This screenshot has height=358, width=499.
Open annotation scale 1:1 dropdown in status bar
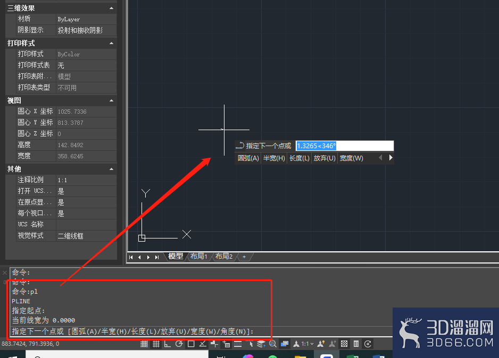[307, 344]
